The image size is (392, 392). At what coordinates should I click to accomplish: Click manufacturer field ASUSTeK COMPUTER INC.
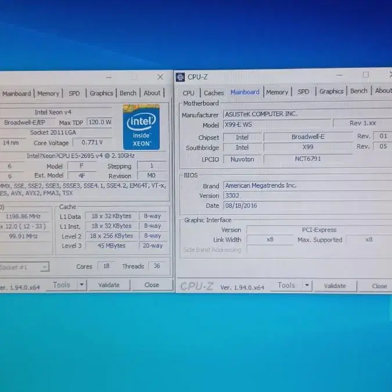coord(307,114)
